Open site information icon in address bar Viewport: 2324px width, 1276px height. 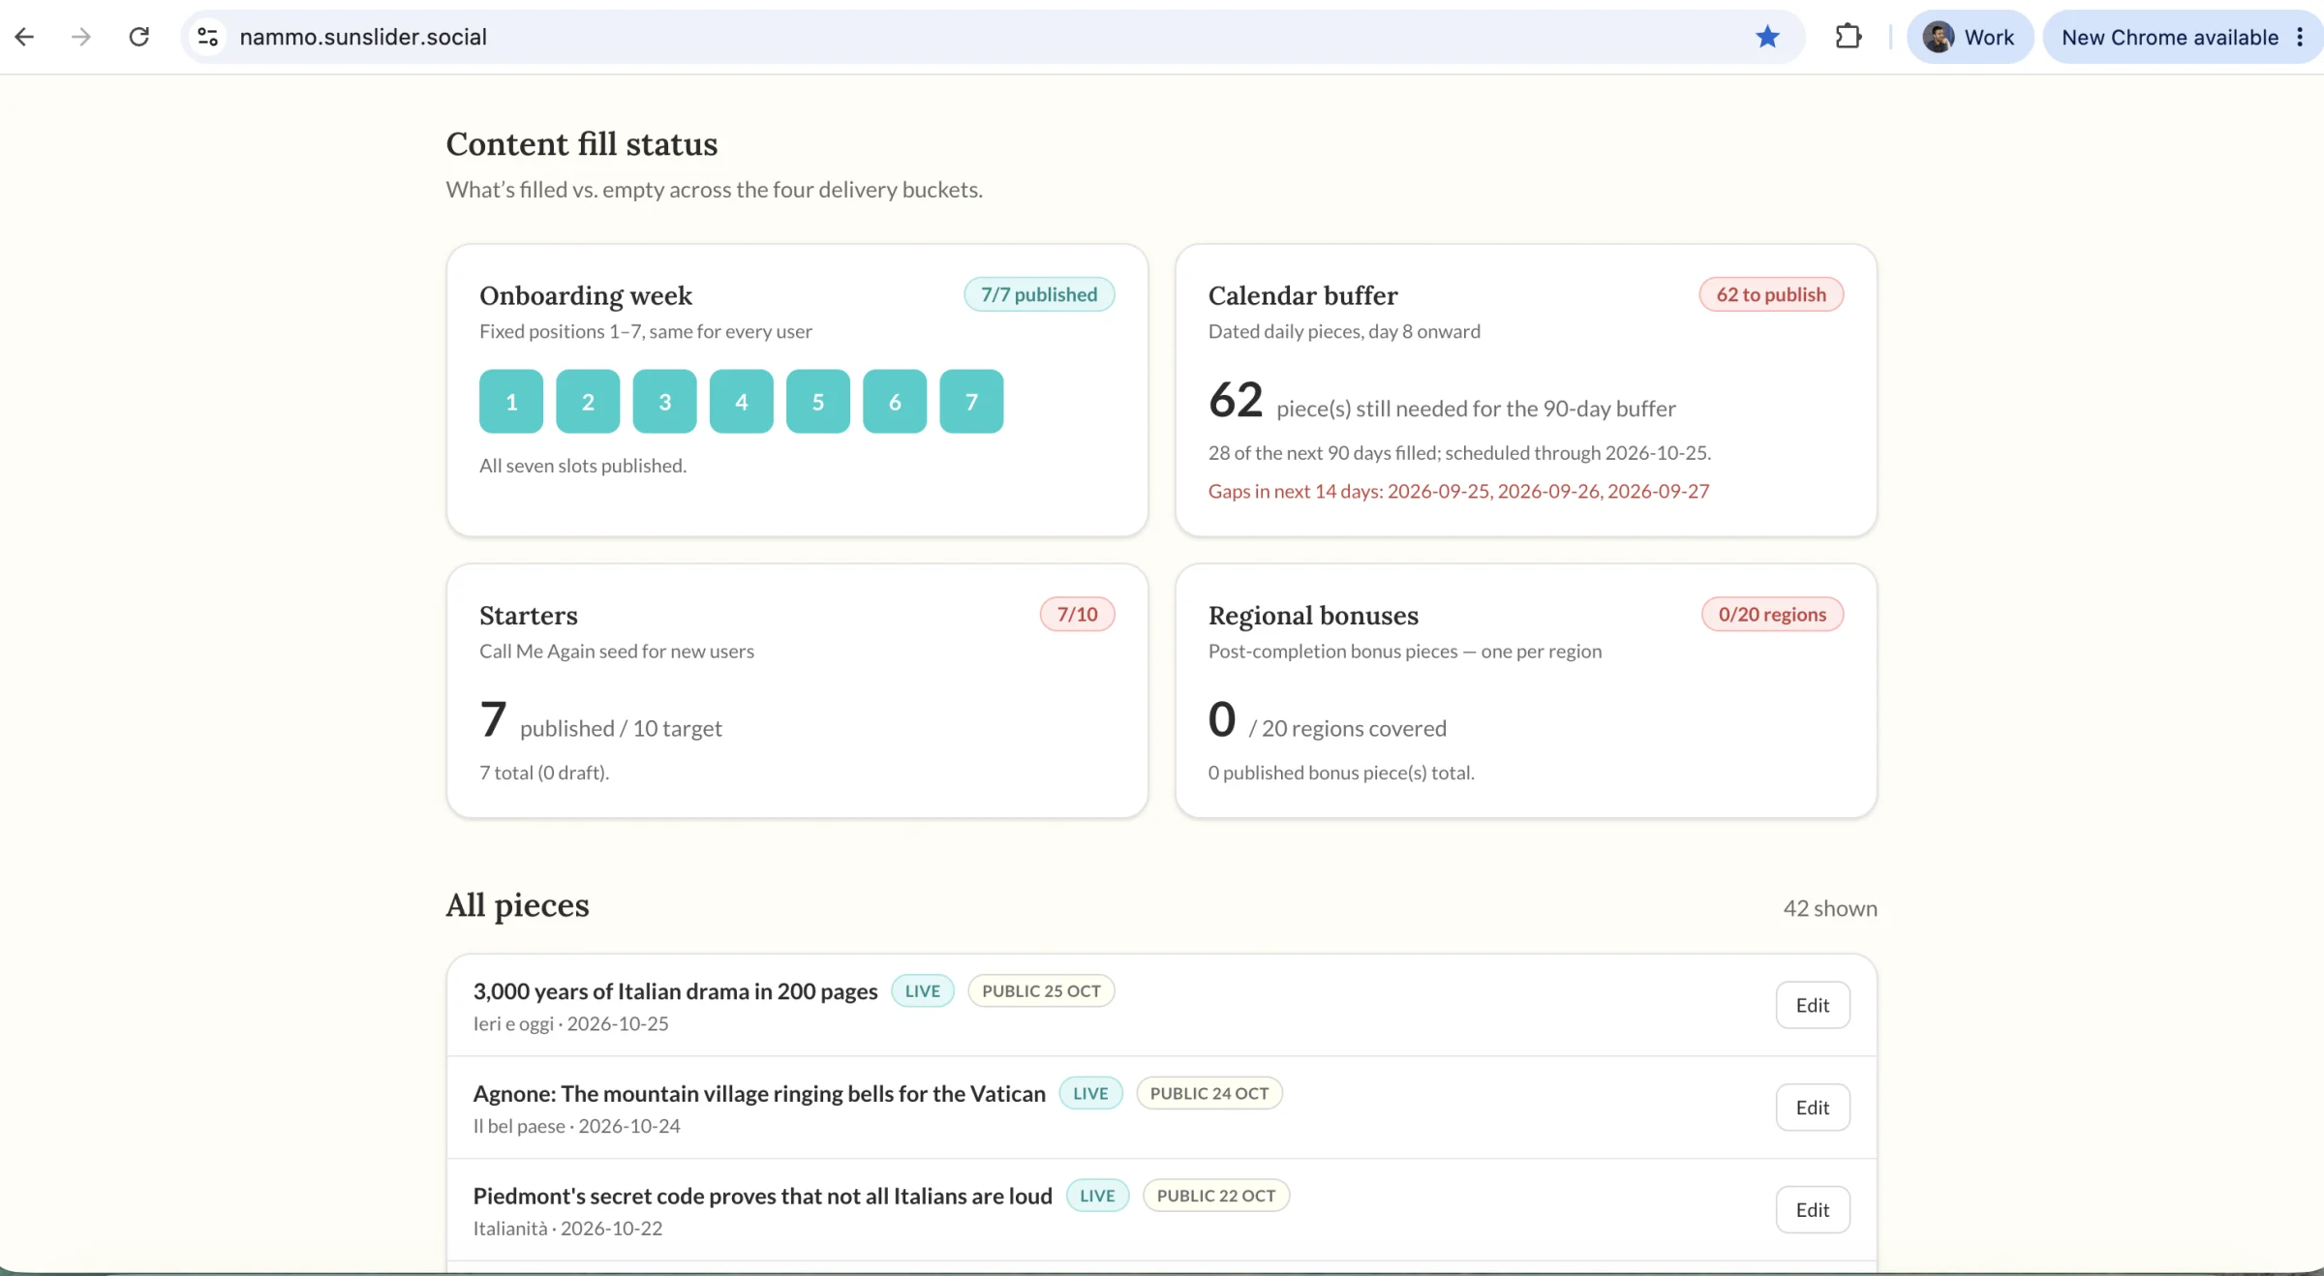[x=207, y=37]
